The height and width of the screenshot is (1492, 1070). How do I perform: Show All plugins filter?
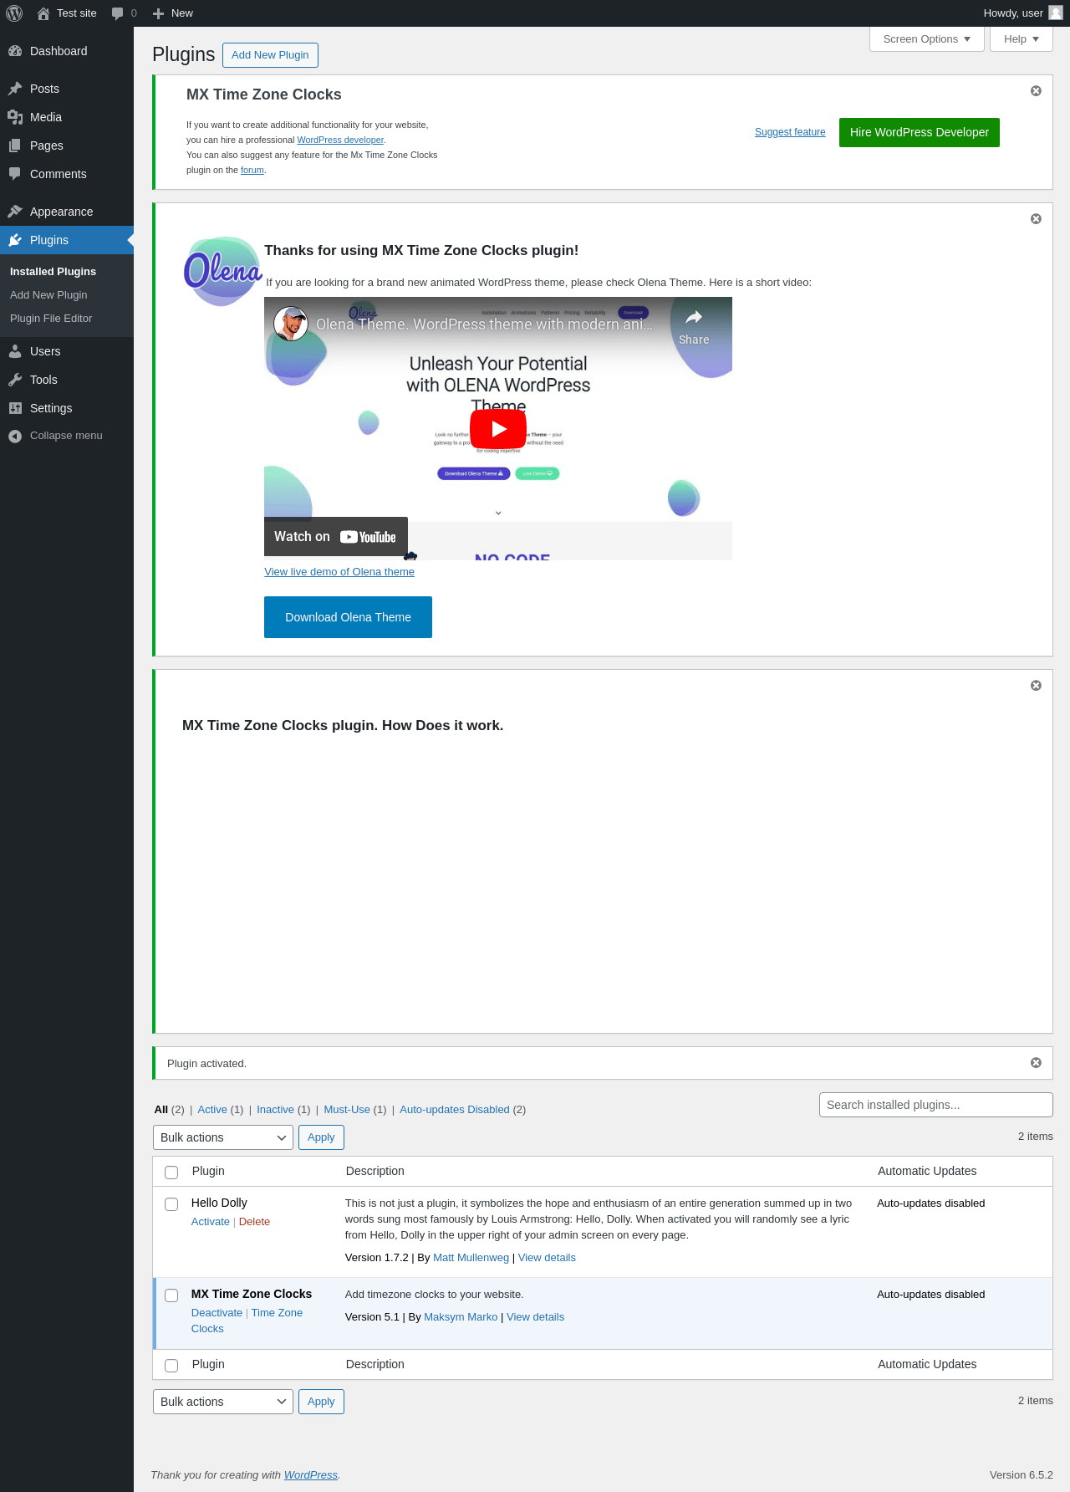click(161, 1110)
